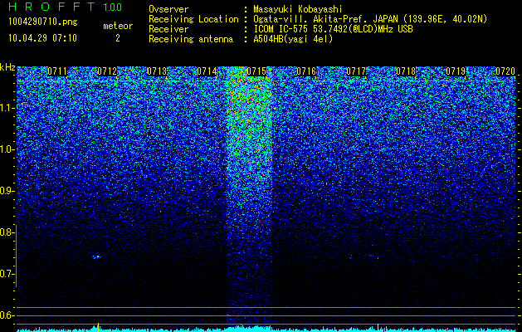Click the 0719 time label
The image size is (522, 332).
pyautogui.click(x=456, y=71)
